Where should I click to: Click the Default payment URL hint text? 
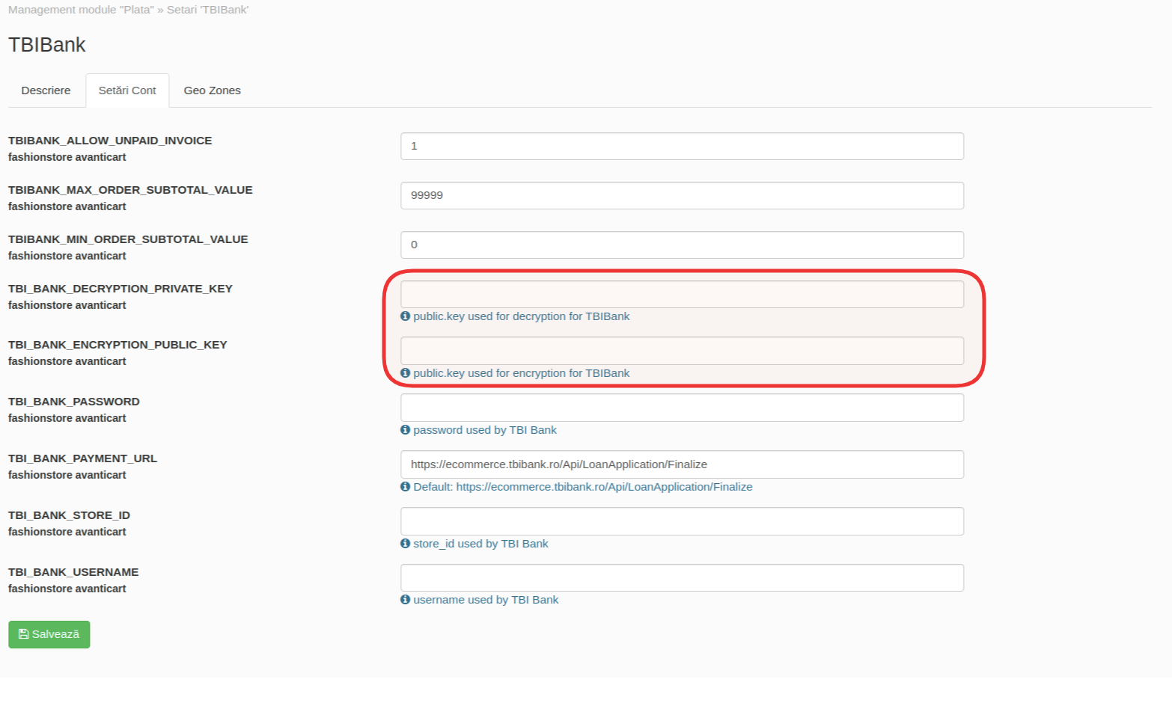[x=583, y=487]
